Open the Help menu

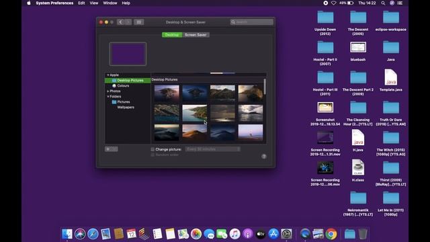point(126,3)
